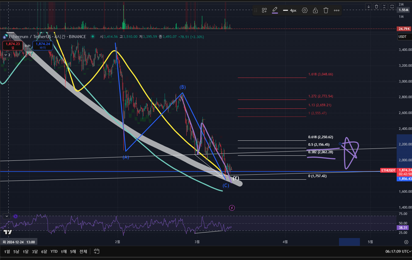Click the Ethereum coin logo icon
412x260 pixels.
tap(5, 37)
